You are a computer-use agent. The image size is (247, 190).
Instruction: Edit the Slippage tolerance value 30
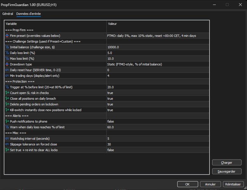coord(158,144)
